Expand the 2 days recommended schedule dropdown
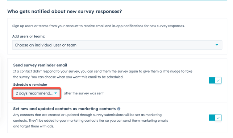The image size is (233, 138). tap(36, 93)
